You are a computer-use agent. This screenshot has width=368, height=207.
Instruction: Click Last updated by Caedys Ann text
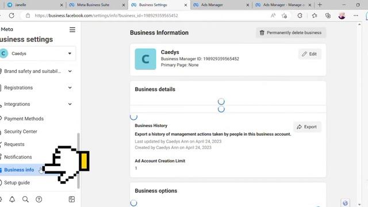pyautogui.click(x=178, y=141)
